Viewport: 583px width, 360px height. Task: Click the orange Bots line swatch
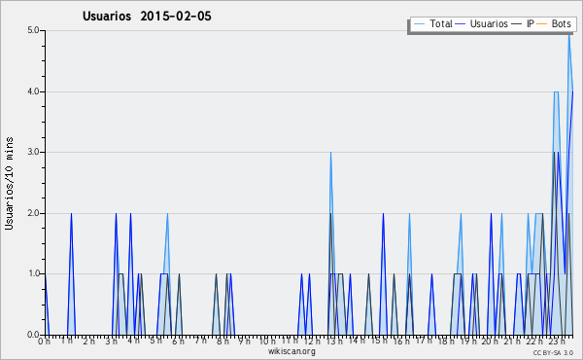[x=542, y=24]
